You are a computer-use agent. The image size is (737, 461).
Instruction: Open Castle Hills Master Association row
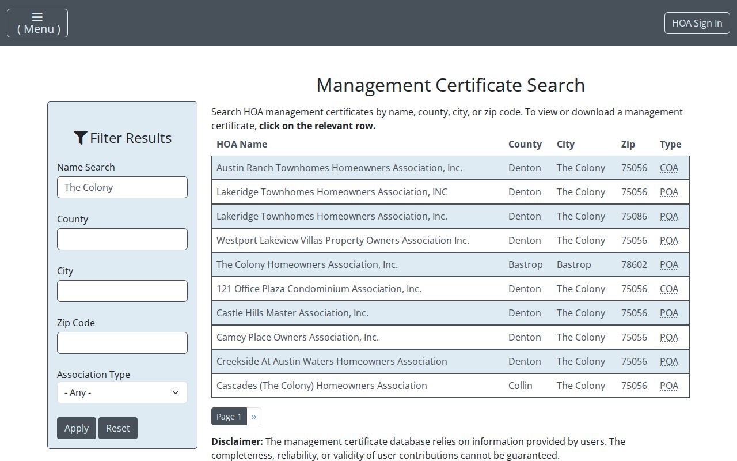point(450,313)
